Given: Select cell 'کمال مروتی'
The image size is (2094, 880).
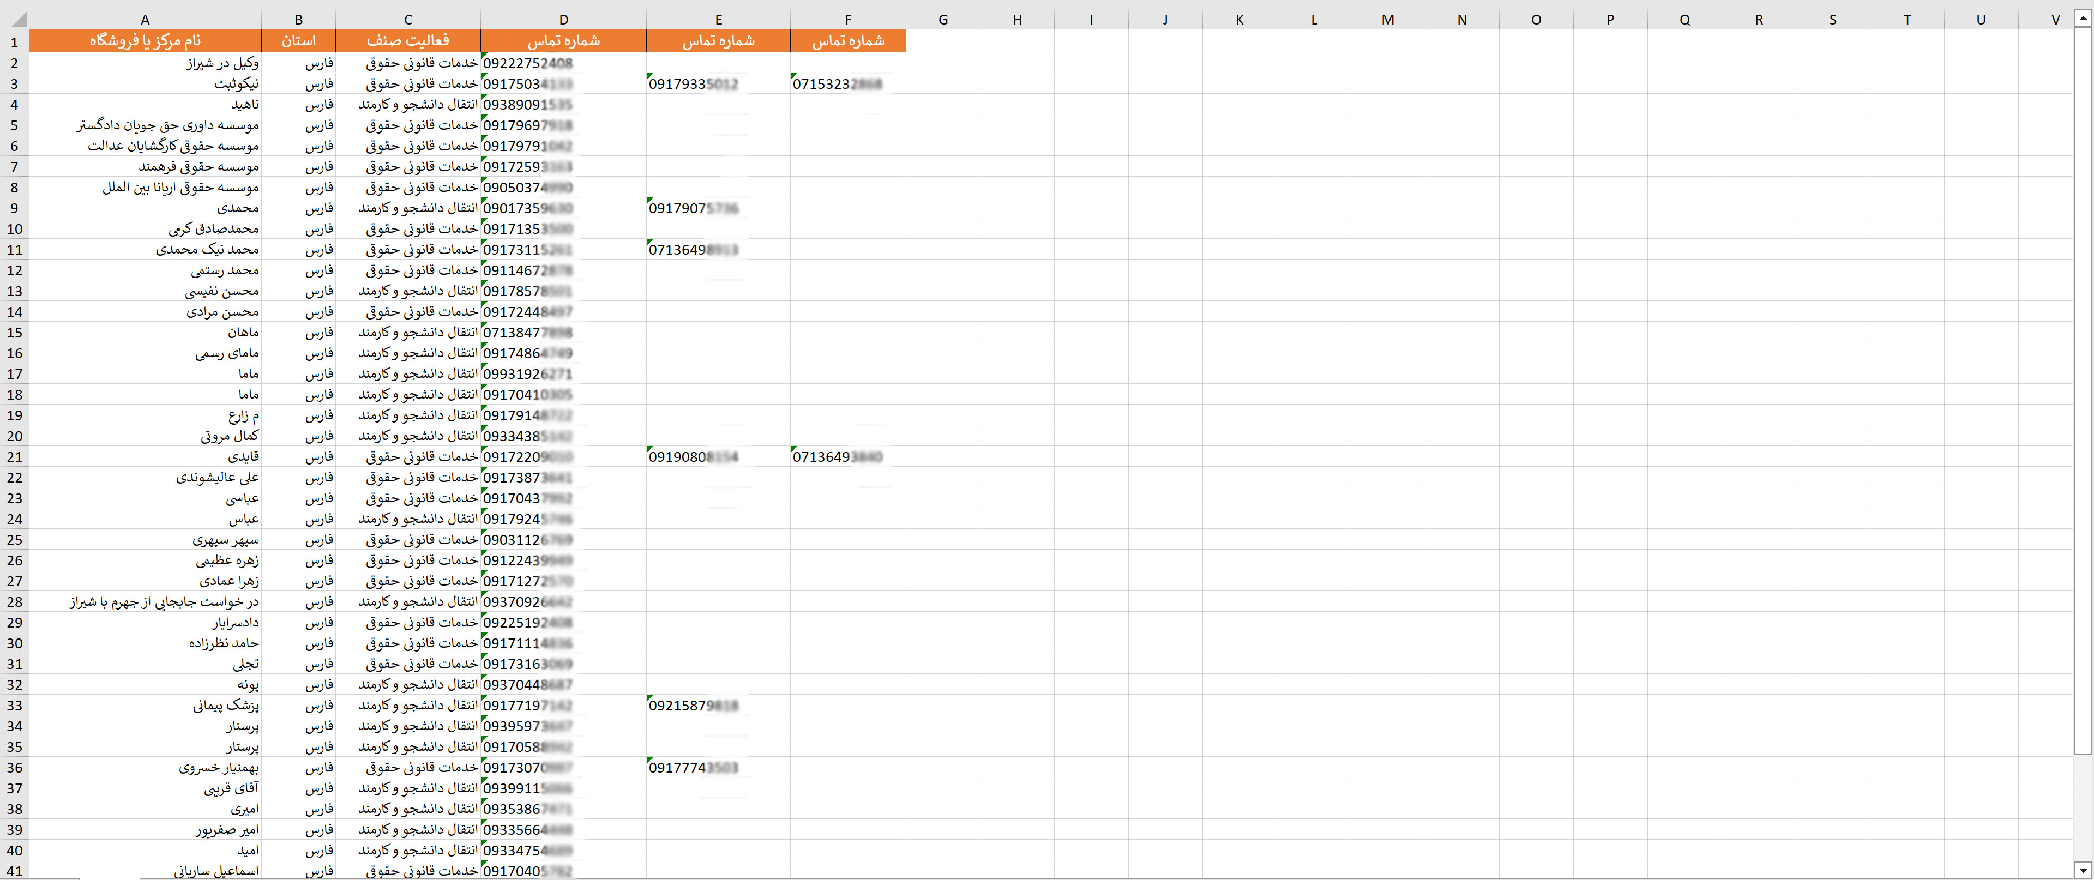Looking at the screenshot, I should (145, 436).
